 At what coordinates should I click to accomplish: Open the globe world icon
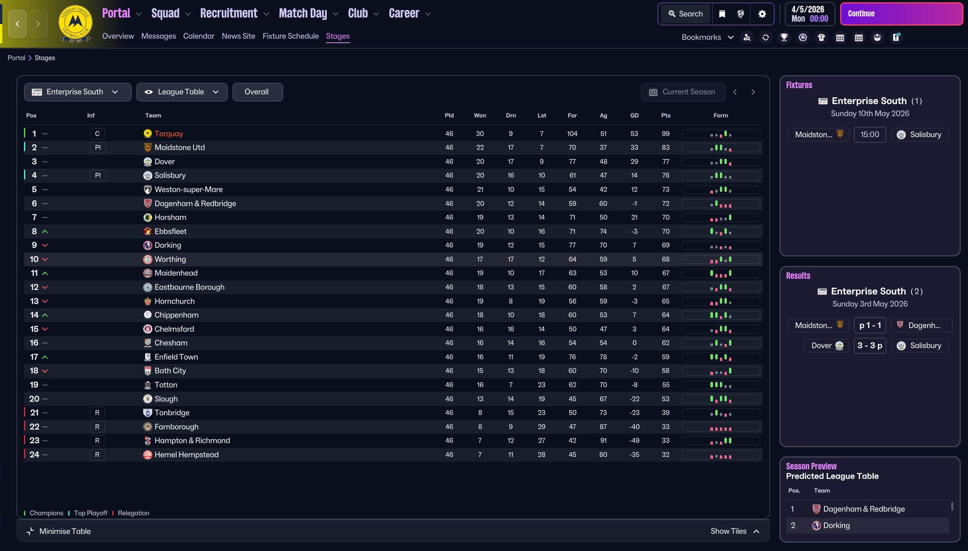coord(741,14)
